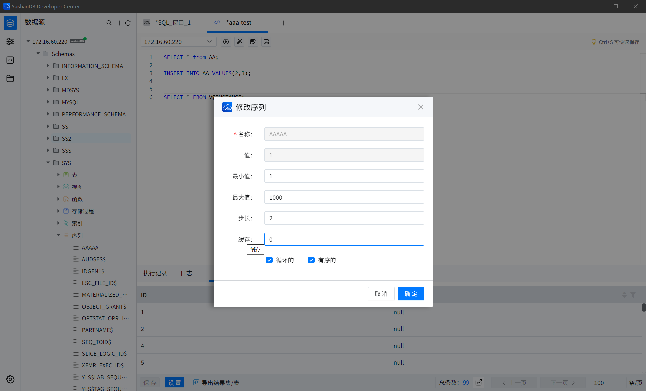Confirm sequence changes with 确定 button

click(x=411, y=293)
